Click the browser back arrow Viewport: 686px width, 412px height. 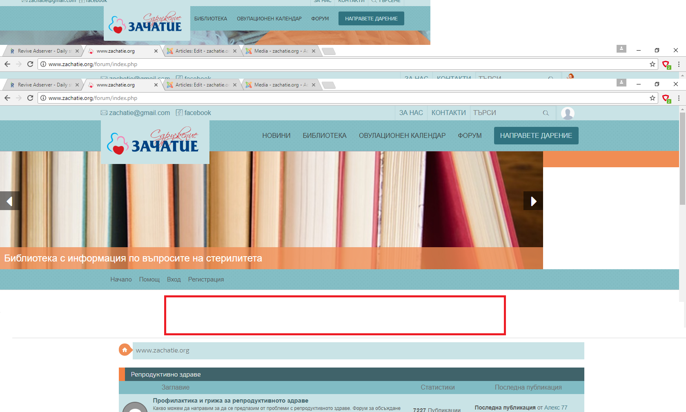(7, 98)
